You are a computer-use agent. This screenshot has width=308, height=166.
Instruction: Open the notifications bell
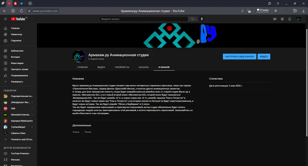290,19
